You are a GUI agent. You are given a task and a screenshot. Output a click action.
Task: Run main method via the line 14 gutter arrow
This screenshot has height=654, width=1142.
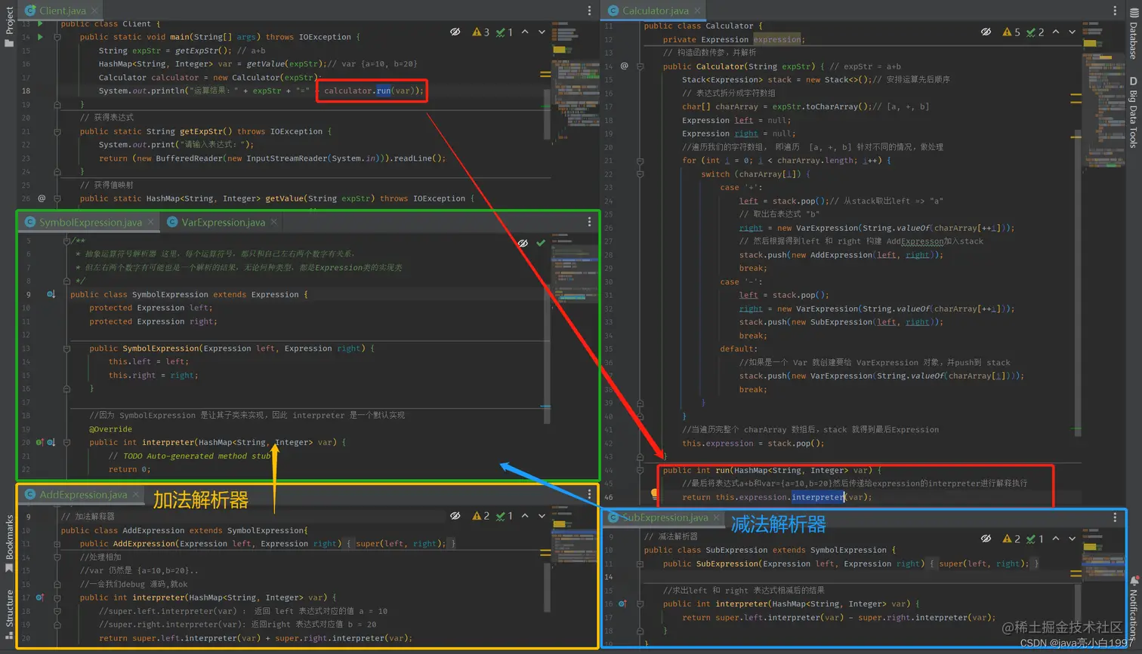tap(41, 37)
